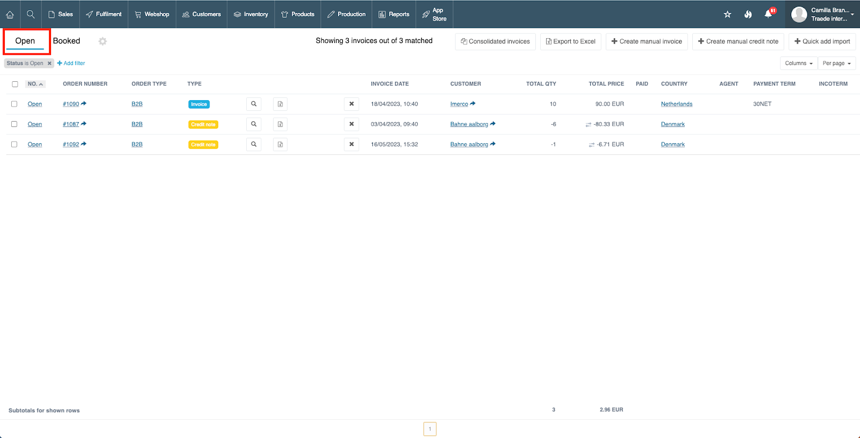Click Consolidated invoices button

click(496, 41)
